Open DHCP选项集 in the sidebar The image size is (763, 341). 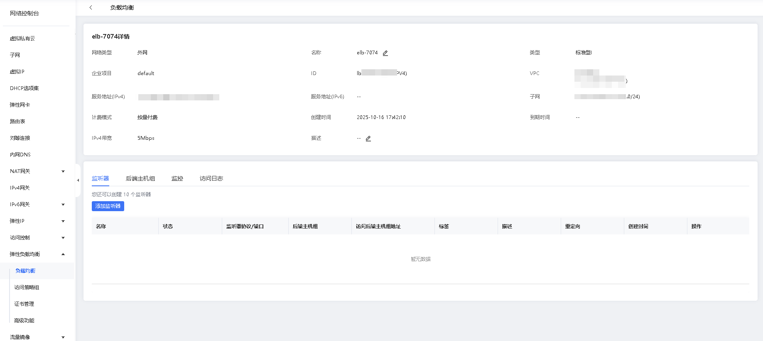[x=25, y=88]
